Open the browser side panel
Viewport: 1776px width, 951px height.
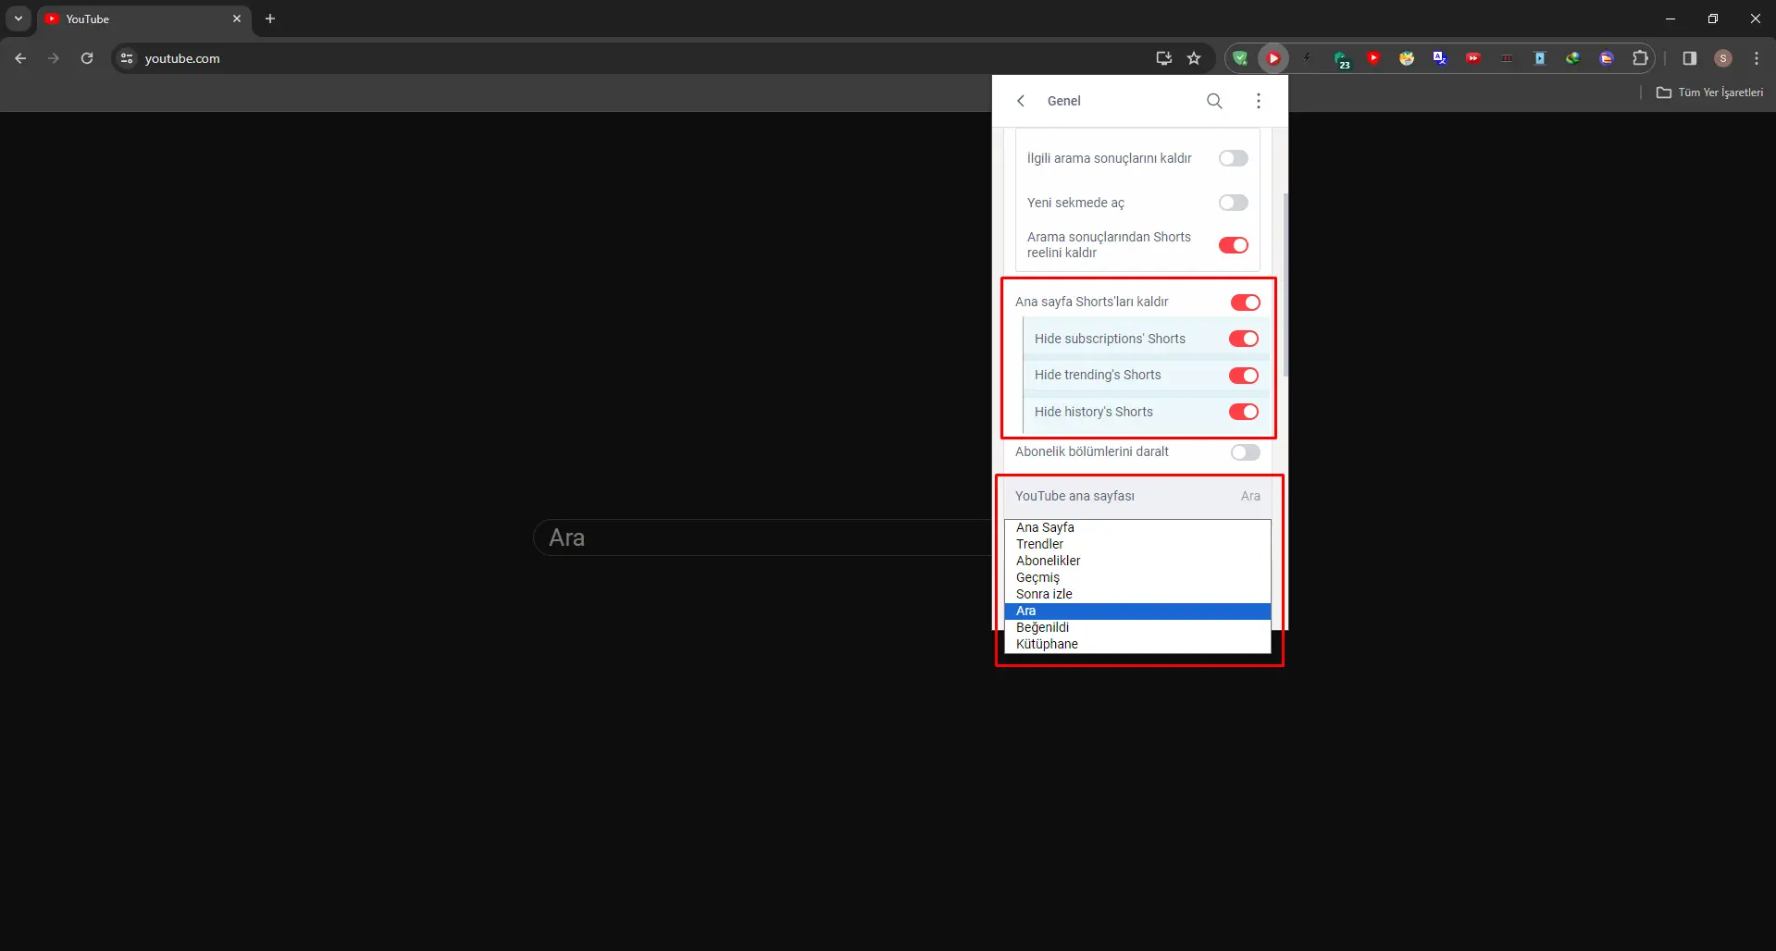tap(1690, 58)
